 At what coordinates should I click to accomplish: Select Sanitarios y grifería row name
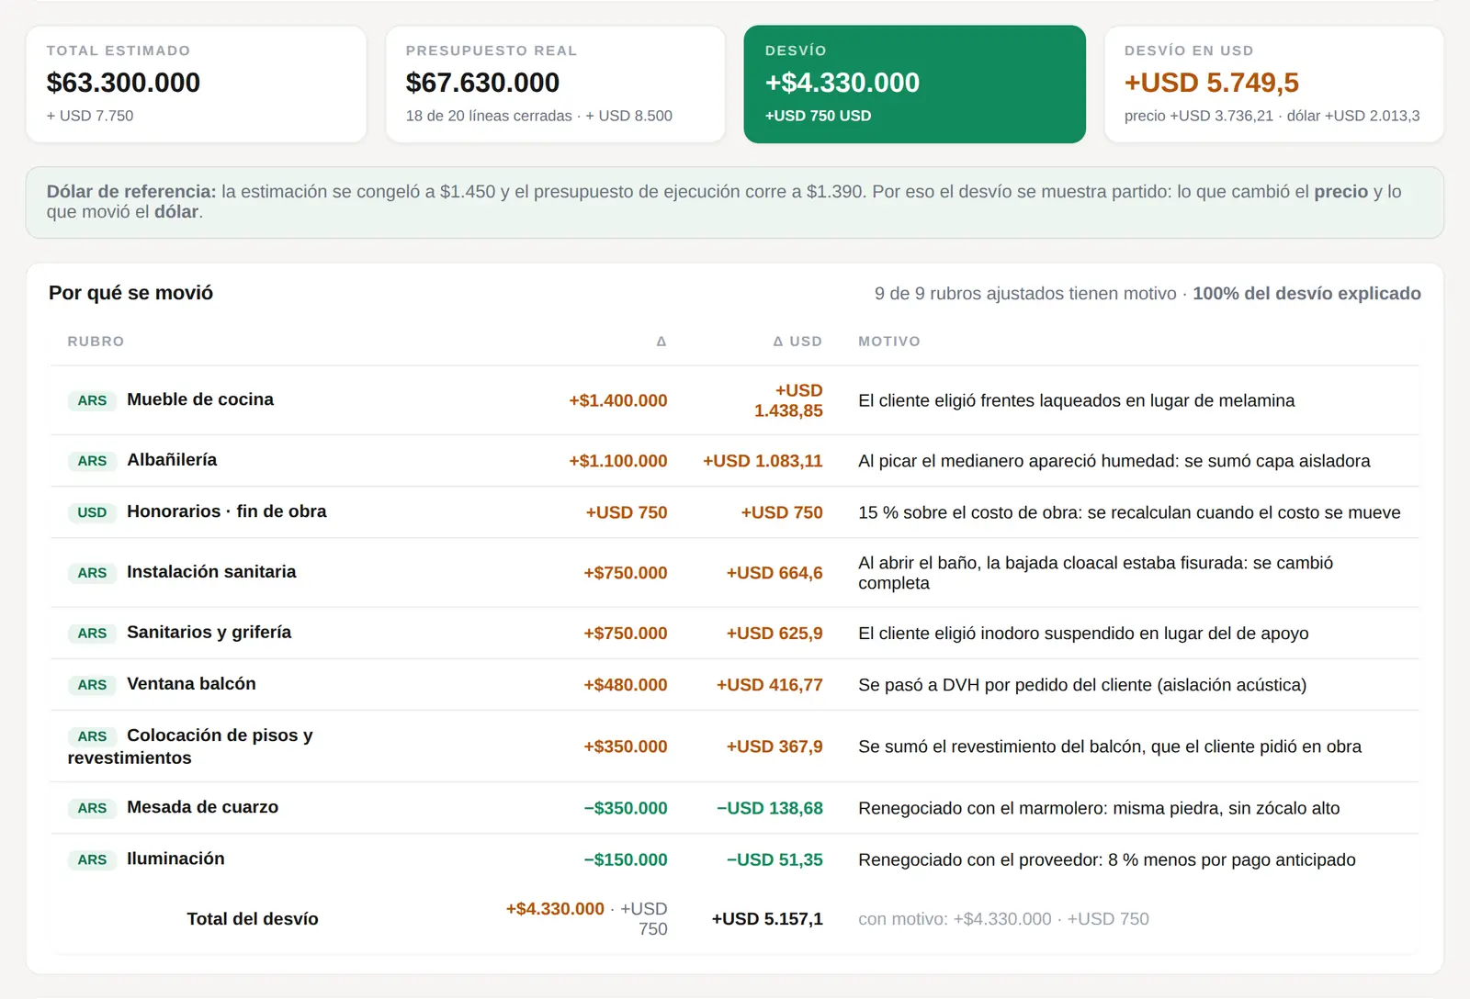coord(209,633)
